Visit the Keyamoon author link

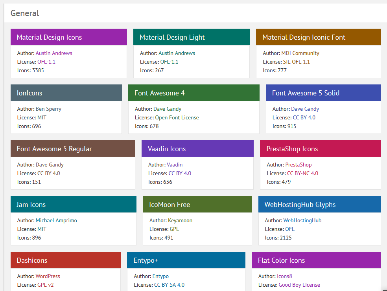tap(180, 220)
